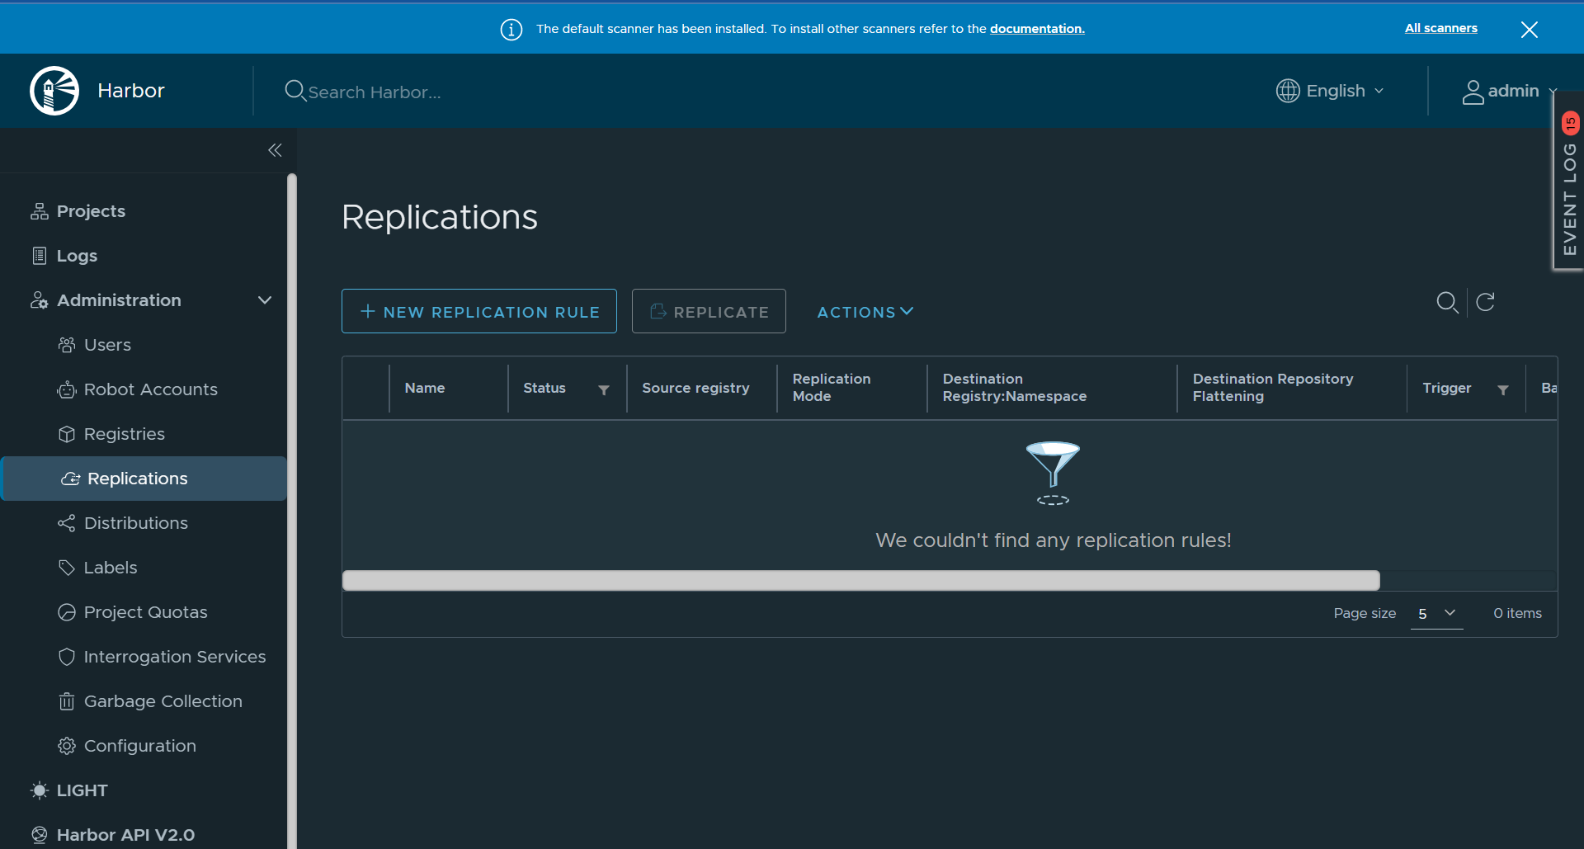This screenshot has height=849, width=1584.
Task: Open the documentation link
Action: click(x=1037, y=29)
